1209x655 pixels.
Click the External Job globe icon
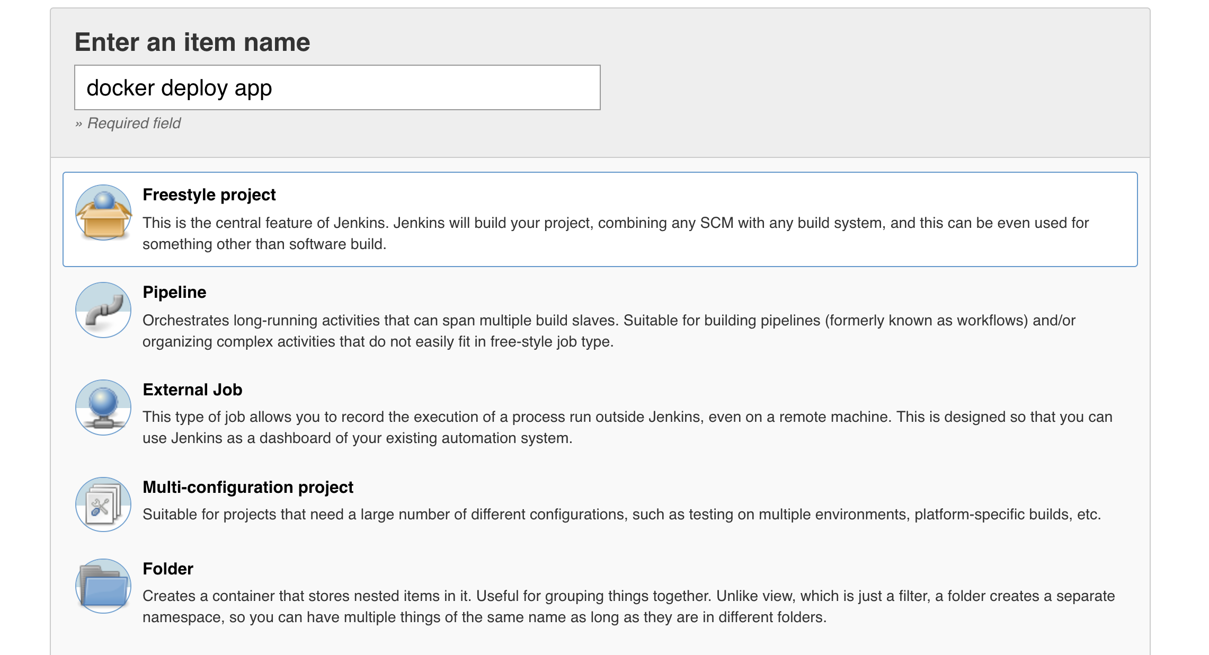tap(103, 408)
